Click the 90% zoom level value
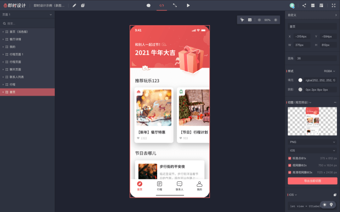This screenshot has width=340, height=212. (x=267, y=20)
